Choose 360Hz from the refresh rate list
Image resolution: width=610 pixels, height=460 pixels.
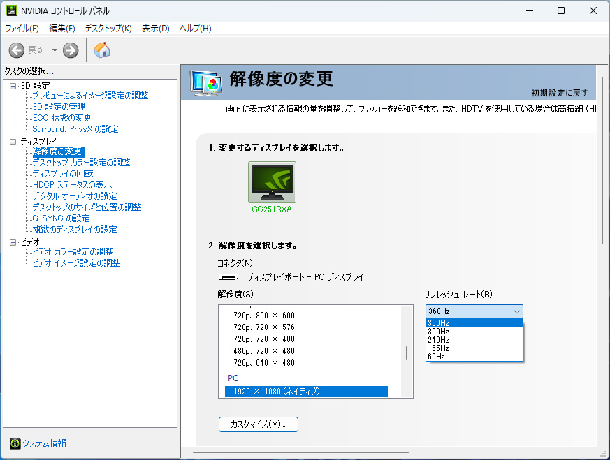tap(474, 323)
